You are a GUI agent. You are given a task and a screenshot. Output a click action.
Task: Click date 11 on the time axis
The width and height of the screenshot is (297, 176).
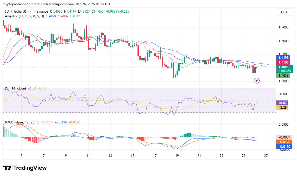click(x=88, y=155)
